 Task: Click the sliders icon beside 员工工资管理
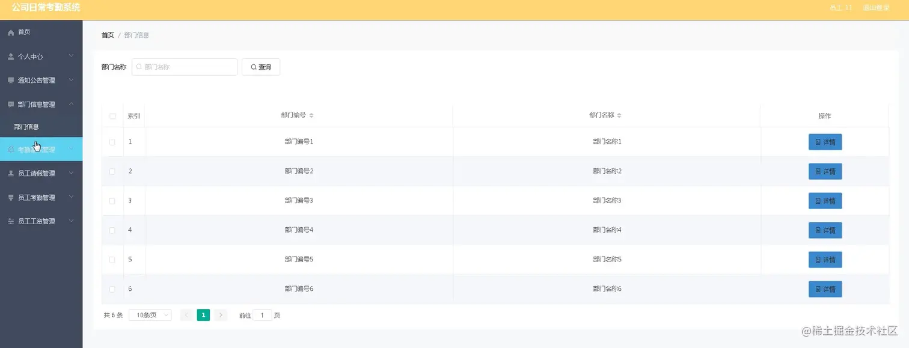click(11, 221)
